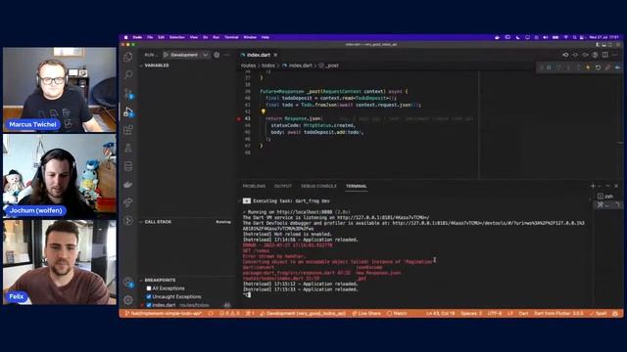Split the editor to the right
The width and height of the screenshot is (627, 352).
coord(605,55)
